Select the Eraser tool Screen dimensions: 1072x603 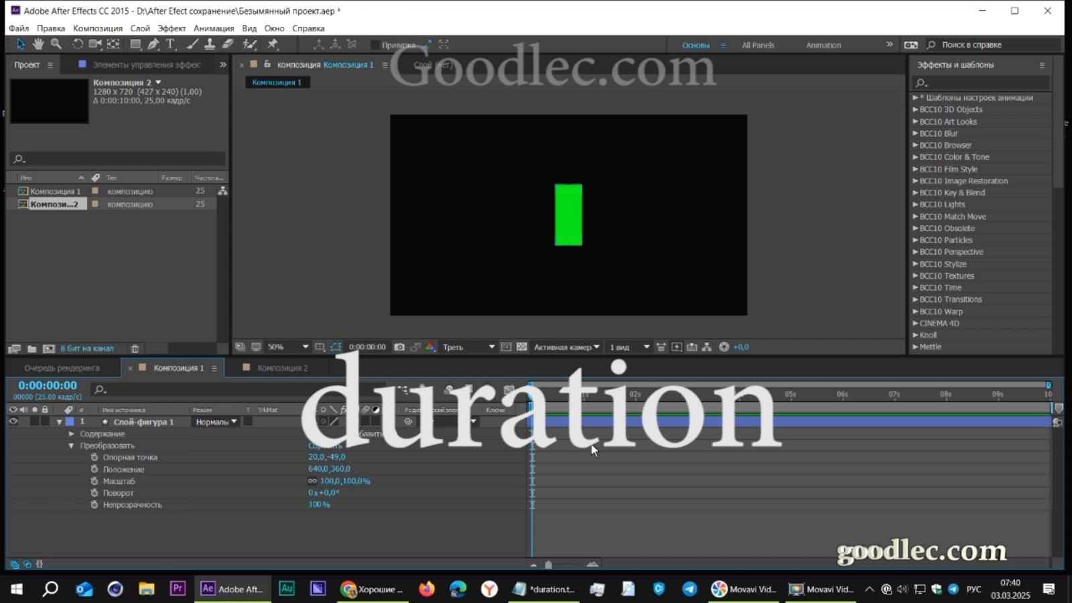pos(228,44)
